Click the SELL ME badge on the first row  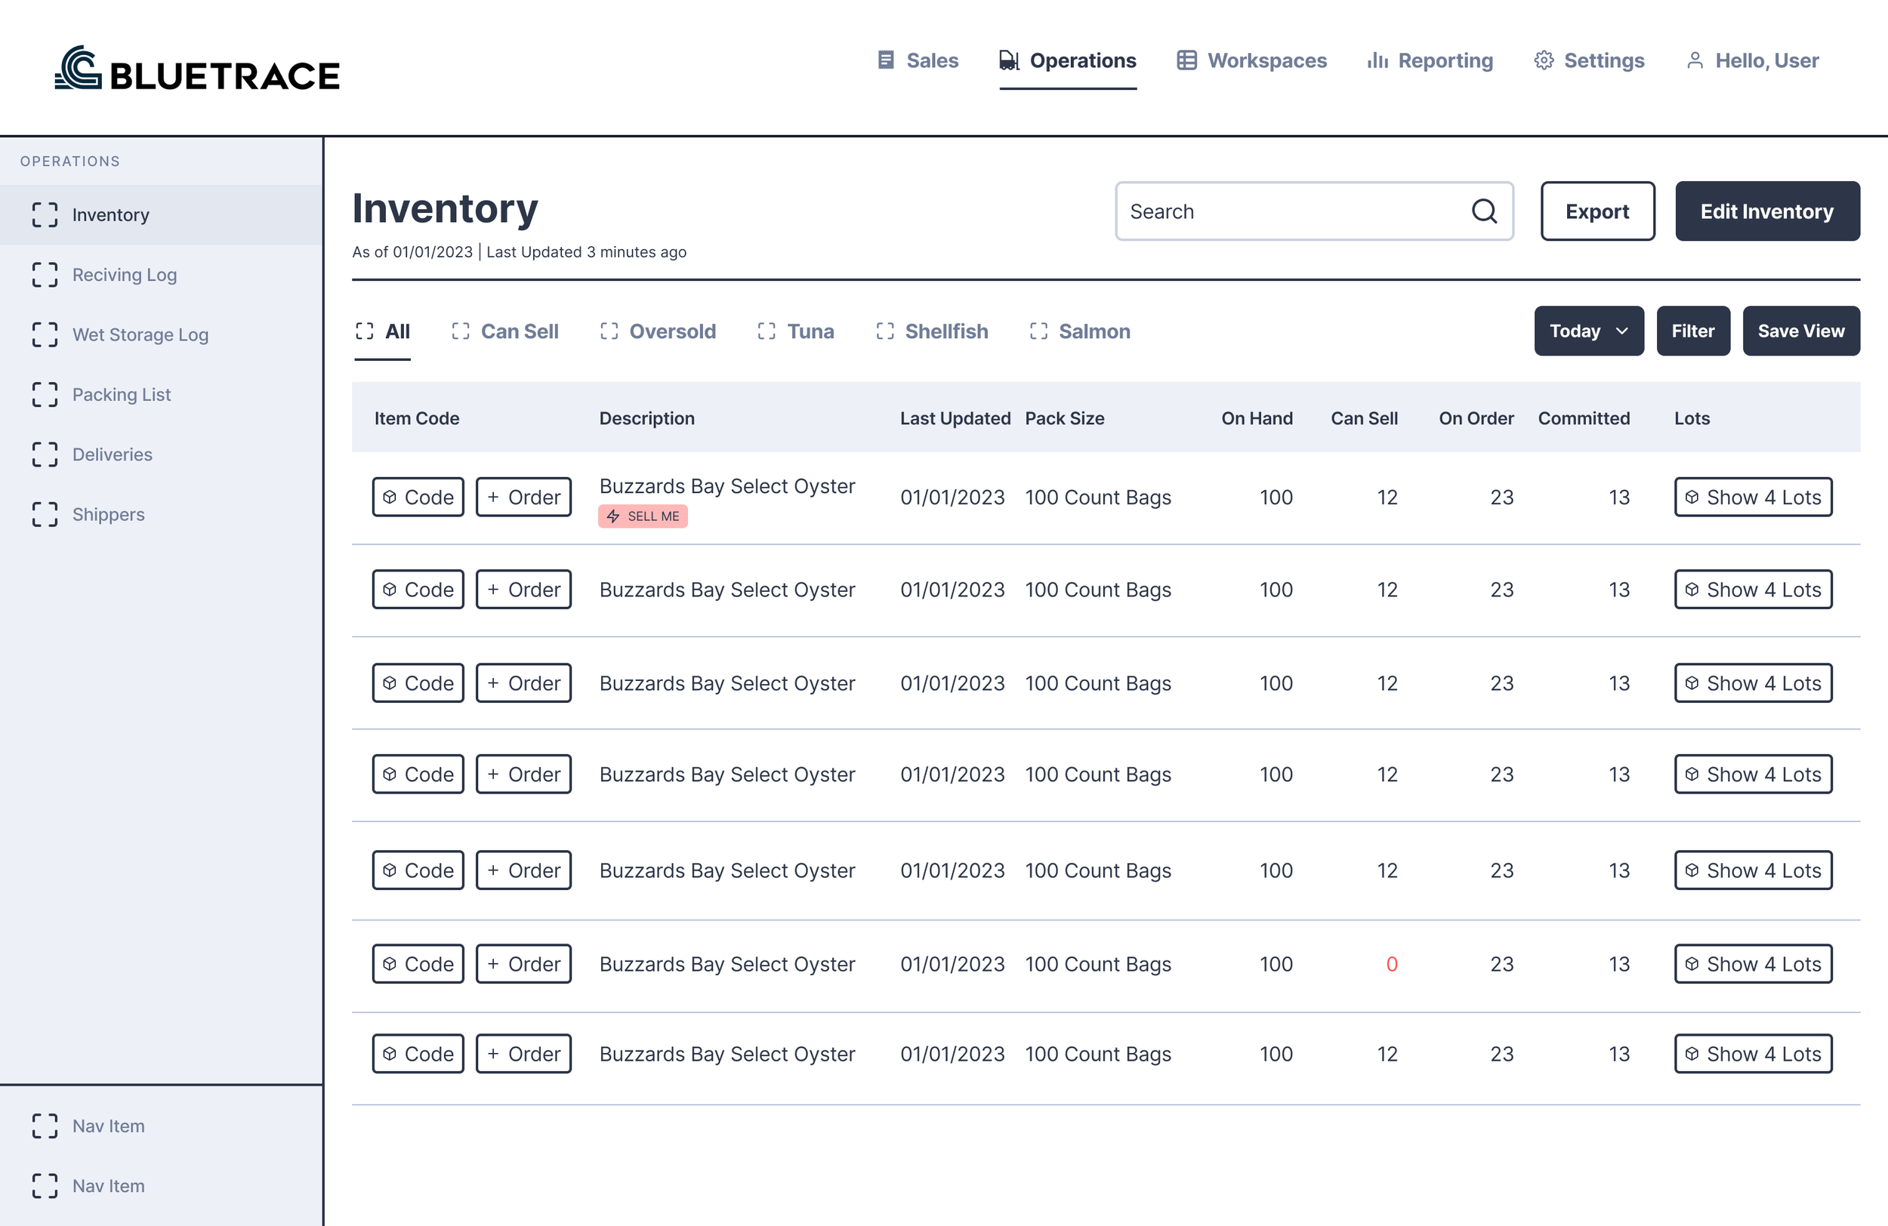(643, 516)
